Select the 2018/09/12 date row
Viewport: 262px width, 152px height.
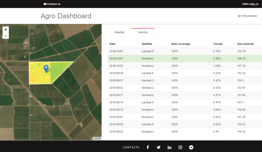click(185, 110)
